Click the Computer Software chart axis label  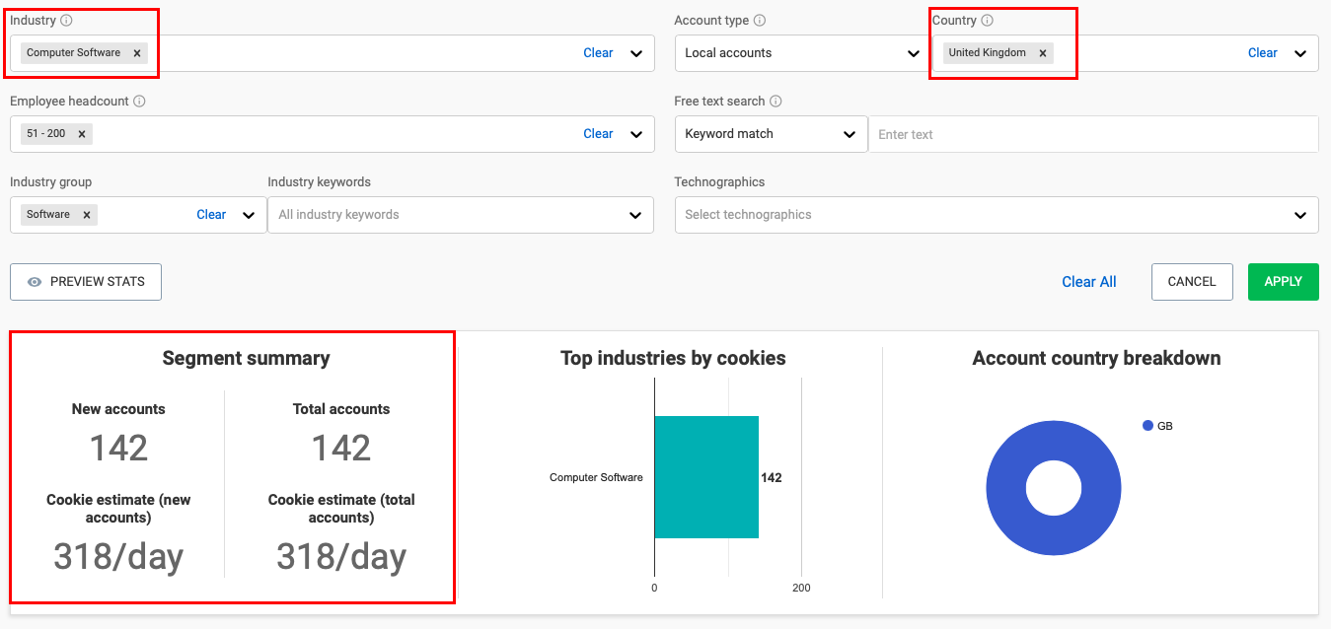(596, 478)
